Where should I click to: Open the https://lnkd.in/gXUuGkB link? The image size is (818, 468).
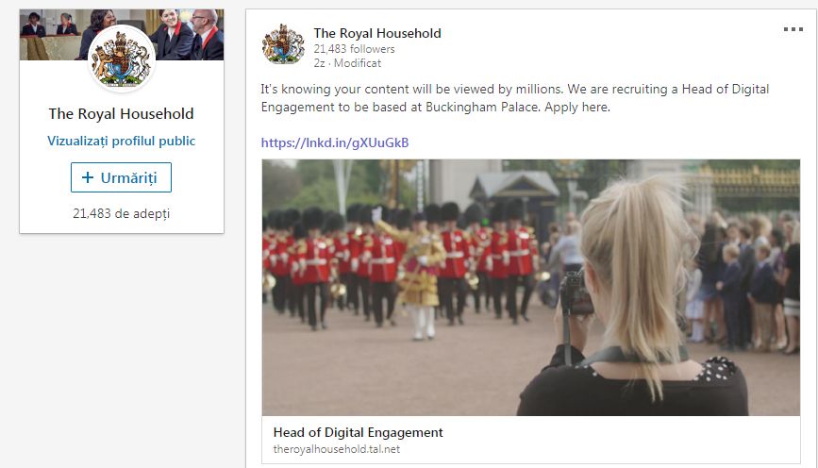[x=335, y=142]
